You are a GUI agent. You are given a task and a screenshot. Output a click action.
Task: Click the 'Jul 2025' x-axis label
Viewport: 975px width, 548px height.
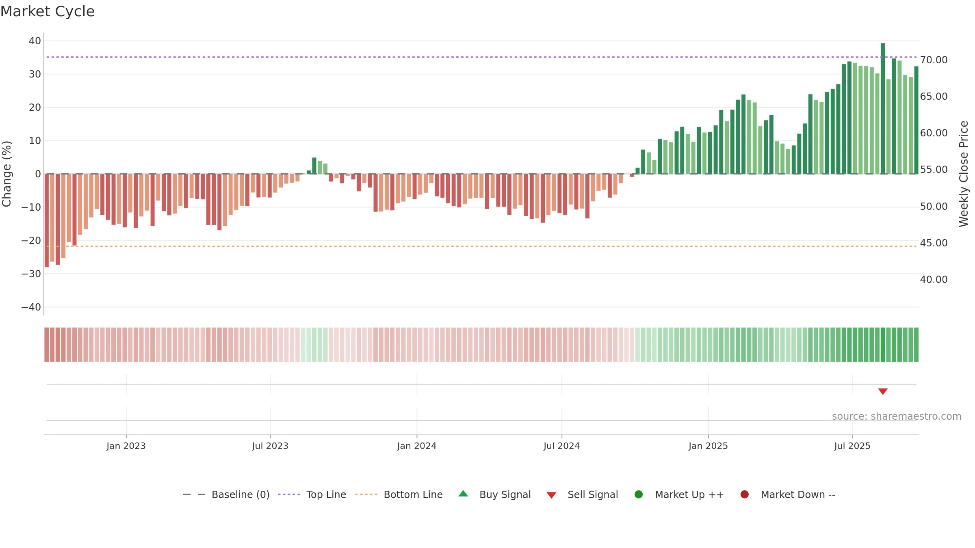click(x=852, y=446)
